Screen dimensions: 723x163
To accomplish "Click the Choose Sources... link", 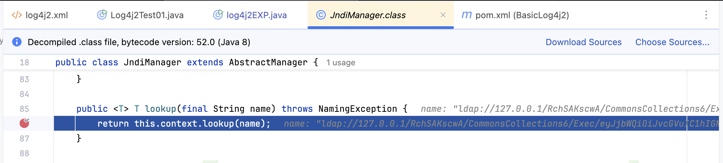I will [672, 42].
